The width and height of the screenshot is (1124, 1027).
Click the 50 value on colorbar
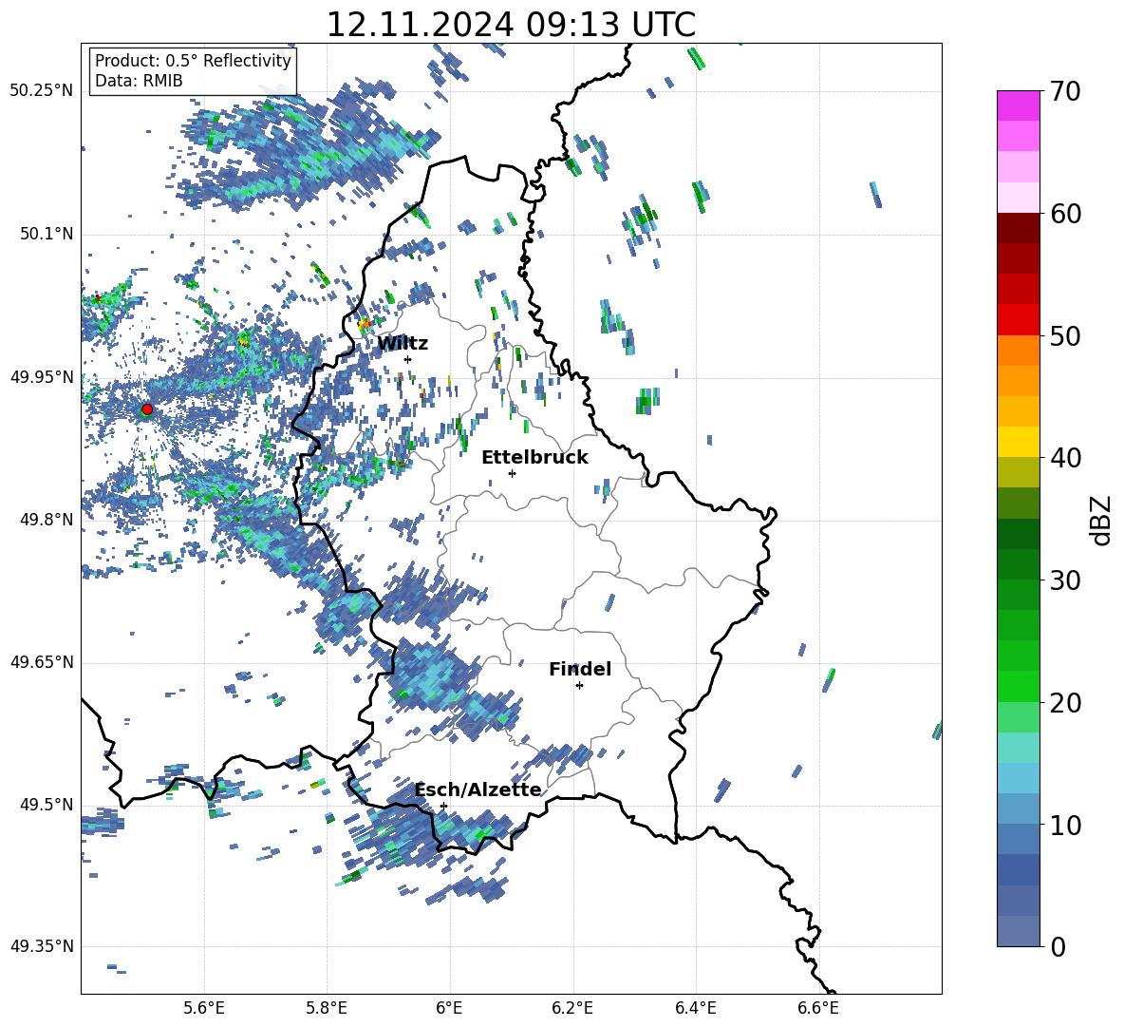click(x=1064, y=335)
